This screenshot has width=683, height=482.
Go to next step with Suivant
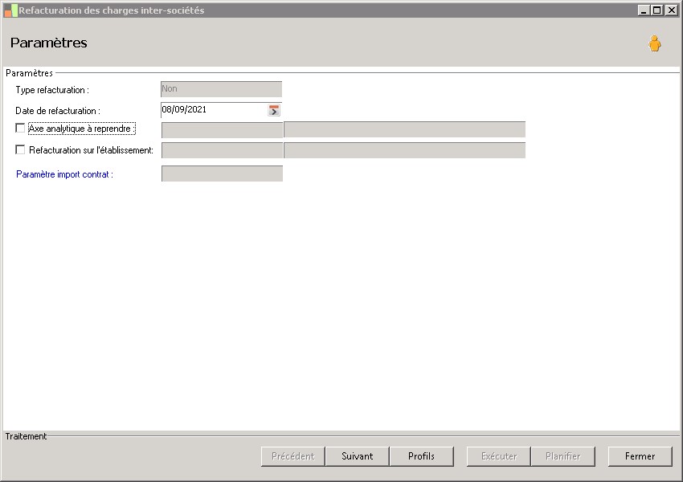tap(358, 456)
